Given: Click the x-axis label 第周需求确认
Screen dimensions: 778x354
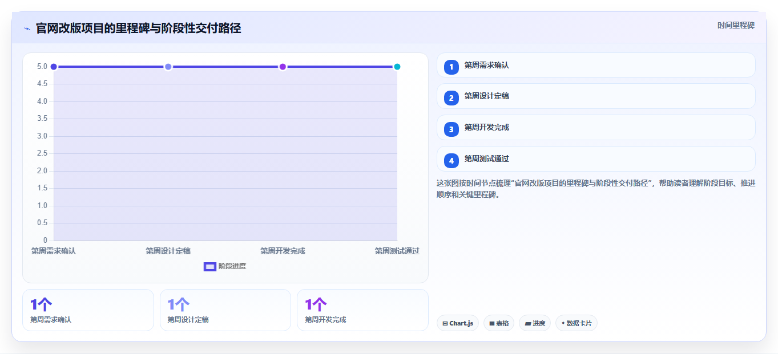Looking at the screenshot, I should pyautogui.click(x=54, y=251).
